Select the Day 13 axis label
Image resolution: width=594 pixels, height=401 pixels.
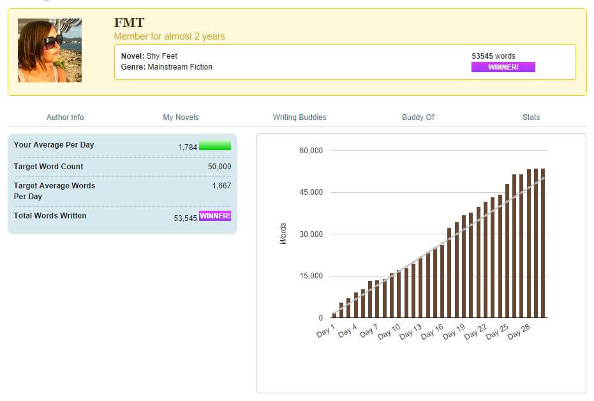click(x=410, y=333)
